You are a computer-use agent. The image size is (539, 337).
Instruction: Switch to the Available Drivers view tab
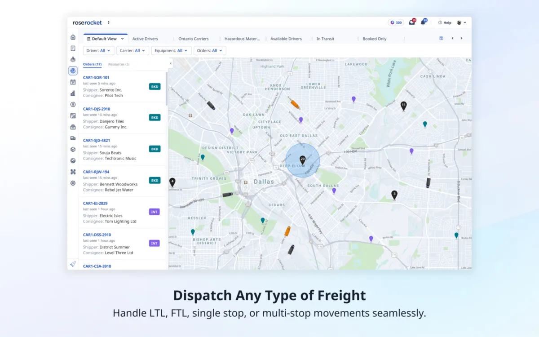click(286, 39)
